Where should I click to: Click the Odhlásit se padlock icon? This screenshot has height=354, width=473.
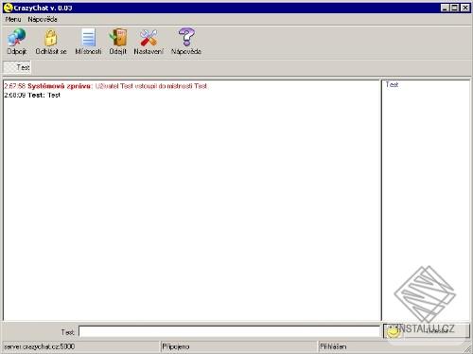point(51,38)
